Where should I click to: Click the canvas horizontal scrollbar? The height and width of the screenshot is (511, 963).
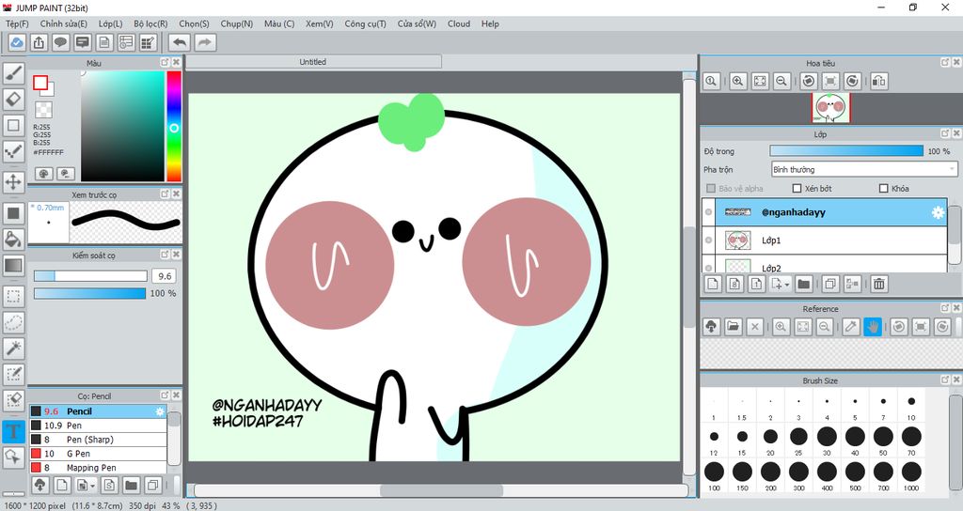(441, 490)
